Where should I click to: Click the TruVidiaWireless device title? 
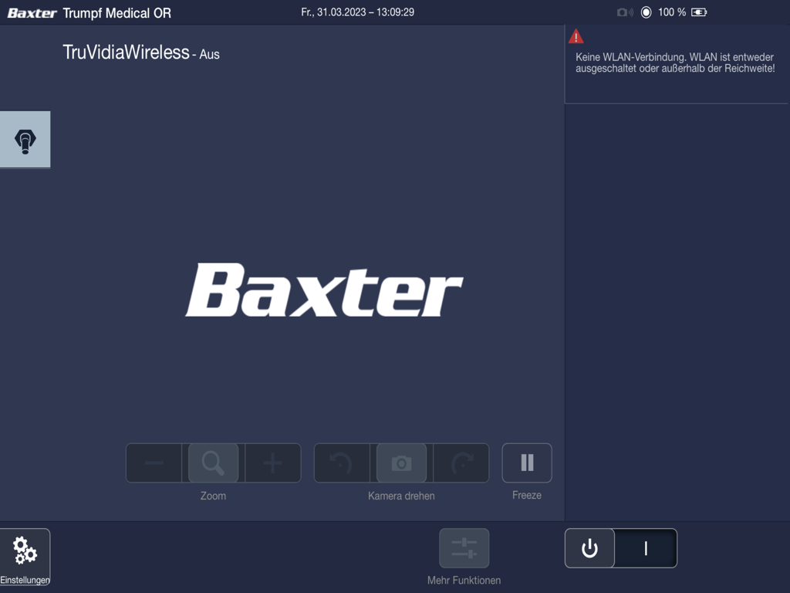coord(126,53)
